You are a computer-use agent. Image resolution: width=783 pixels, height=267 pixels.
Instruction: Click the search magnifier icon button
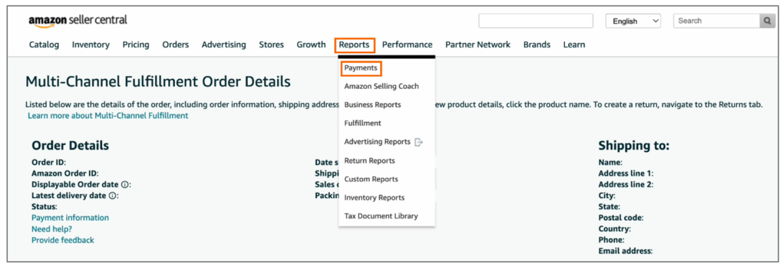click(767, 21)
